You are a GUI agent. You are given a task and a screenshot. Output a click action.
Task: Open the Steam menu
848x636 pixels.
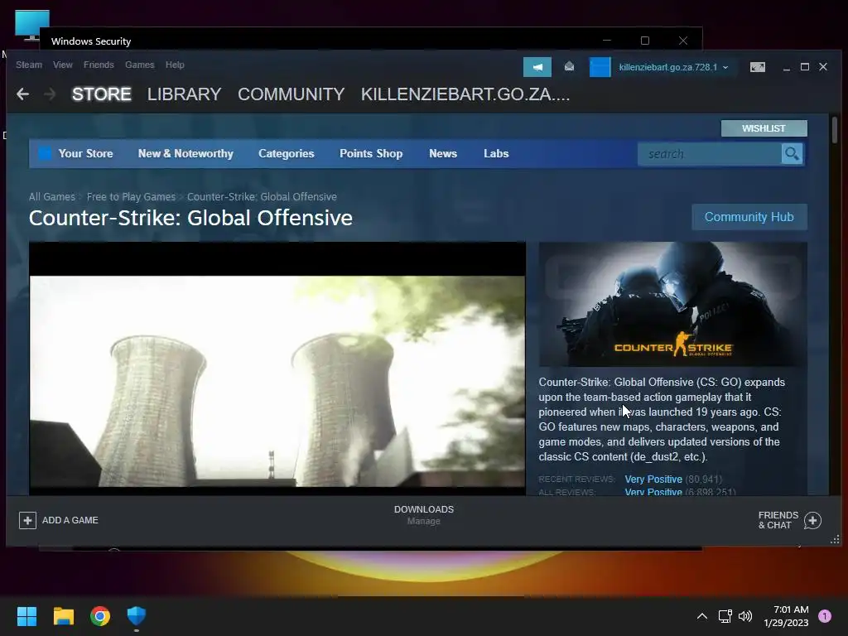(x=29, y=65)
